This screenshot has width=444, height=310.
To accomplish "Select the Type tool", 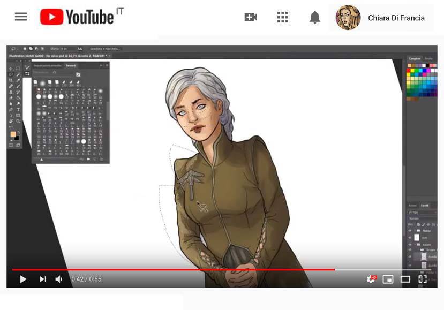I will (x=18, y=110).
